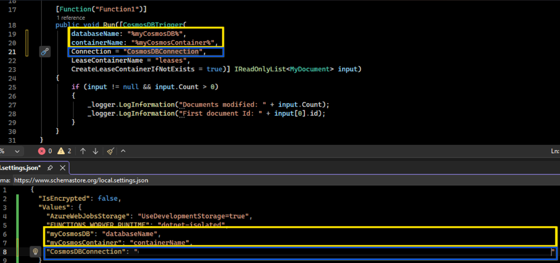Click the schema URL field for schemastore.org
Viewport: 560px width, 263px height.
[81, 180]
